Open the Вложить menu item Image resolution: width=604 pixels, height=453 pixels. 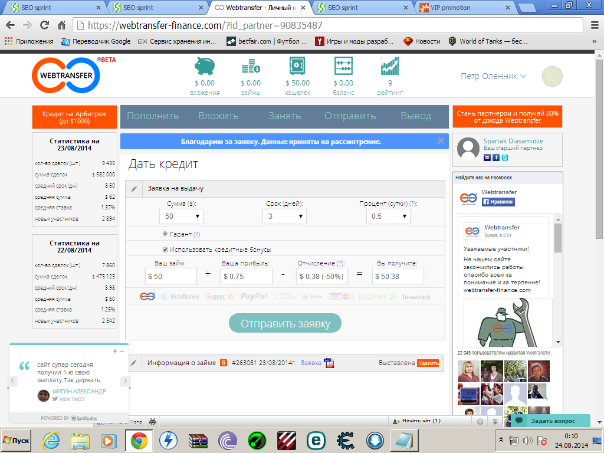(x=218, y=116)
